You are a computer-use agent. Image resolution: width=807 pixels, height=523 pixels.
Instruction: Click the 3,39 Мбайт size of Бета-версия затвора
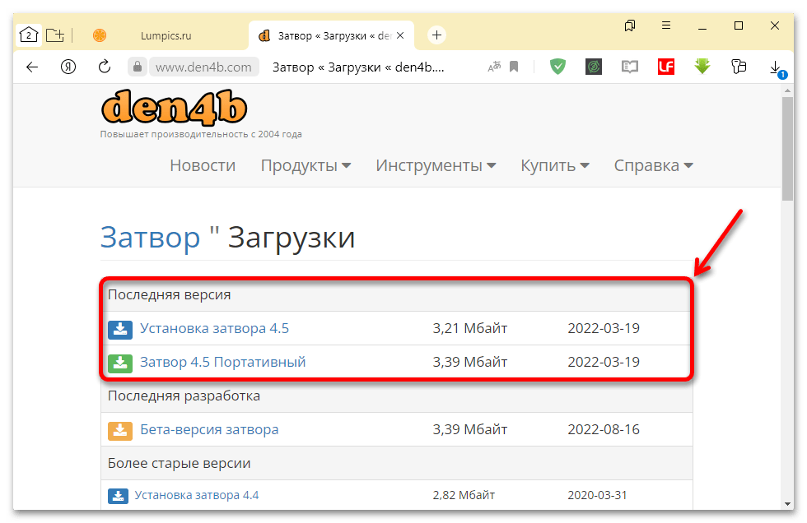(470, 429)
